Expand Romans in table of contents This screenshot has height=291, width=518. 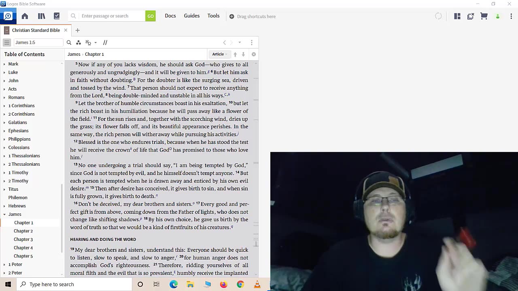(4, 97)
